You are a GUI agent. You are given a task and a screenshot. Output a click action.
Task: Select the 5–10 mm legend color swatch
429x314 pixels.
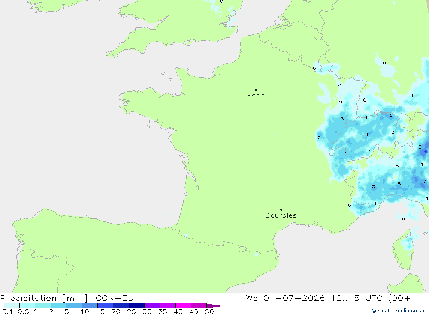click(x=74, y=305)
